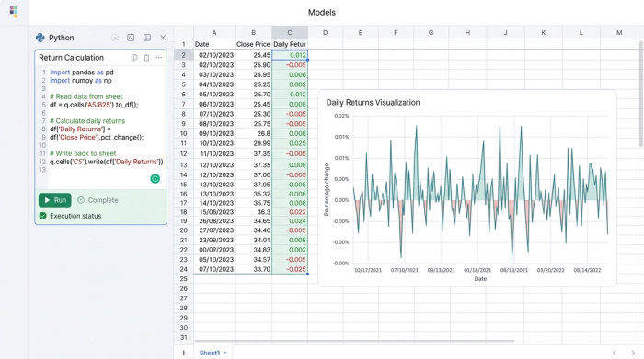Screen dimensions: 644x359
Task: Click the Daily Retur header cell
Action: (290, 44)
